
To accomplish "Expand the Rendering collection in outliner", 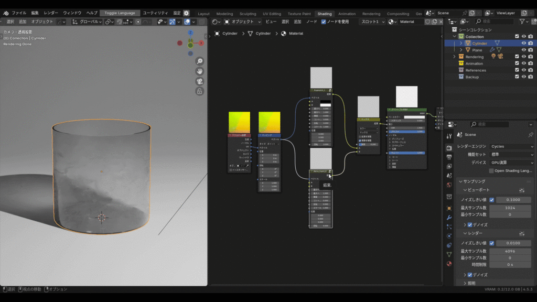I will tap(455, 57).
